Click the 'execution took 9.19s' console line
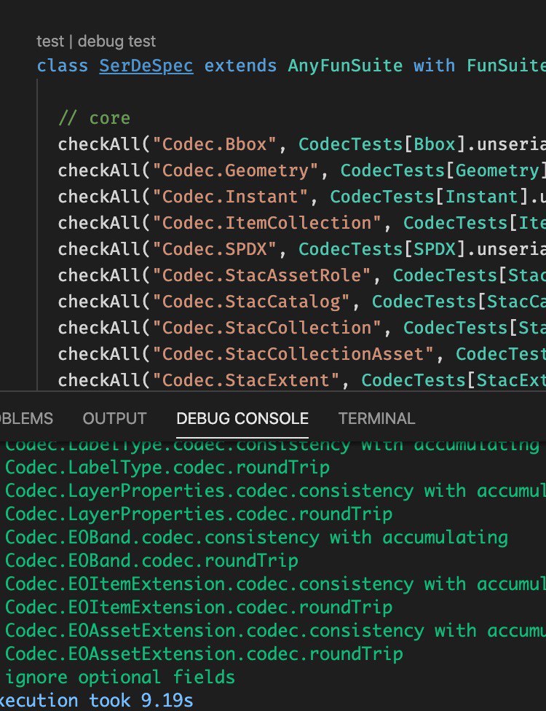The image size is (546, 711). point(98,701)
